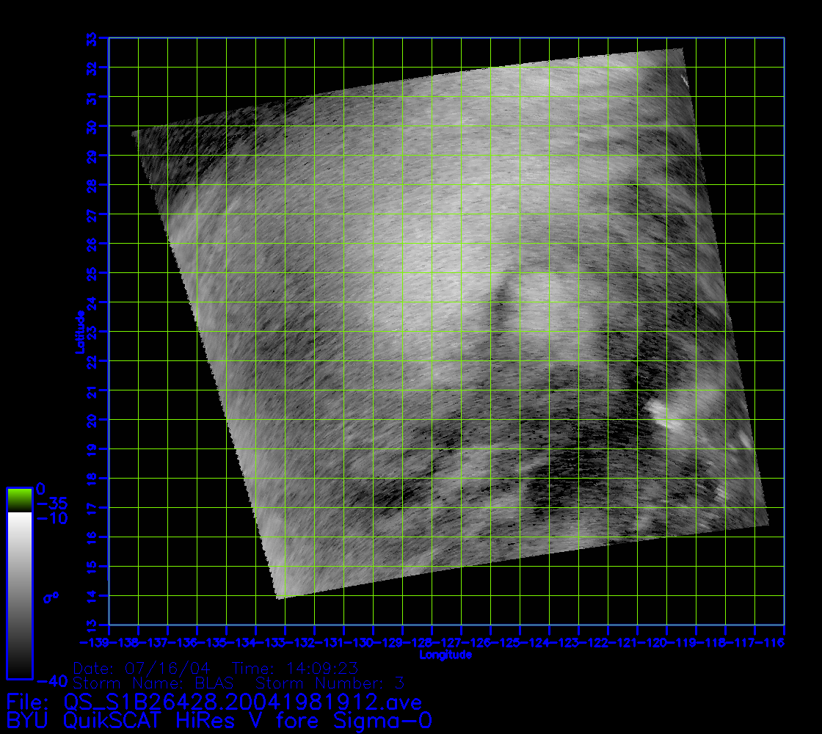Click the Date: 07/16/04 text
The image size is (822, 734).
click(x=142, y=669)
